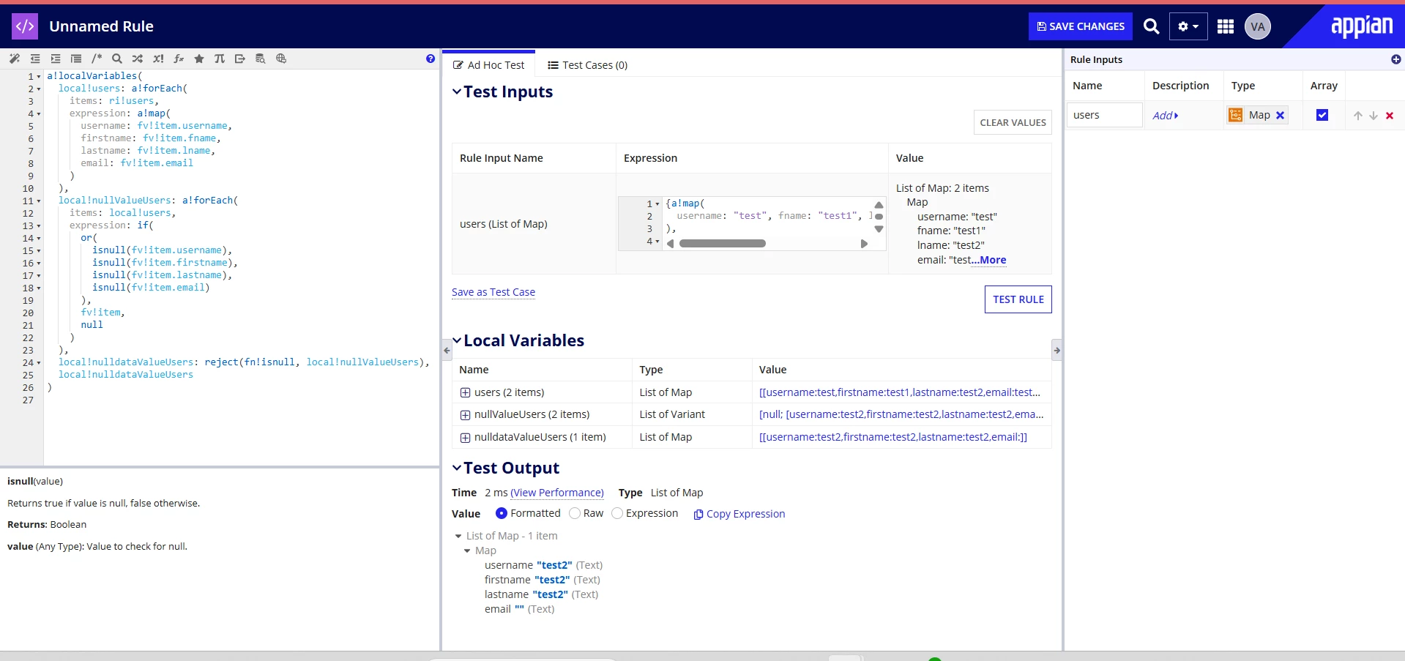
Task: Click the magic wand generate icon in editor toolbar
Action: [15, 59]
